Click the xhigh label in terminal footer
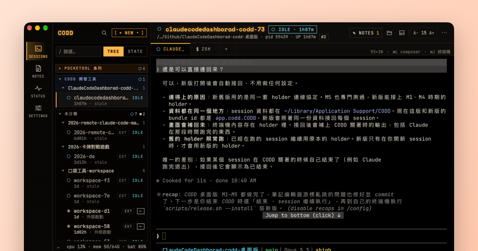The width and height of the screenshot is (478, 251). (323, 250)
